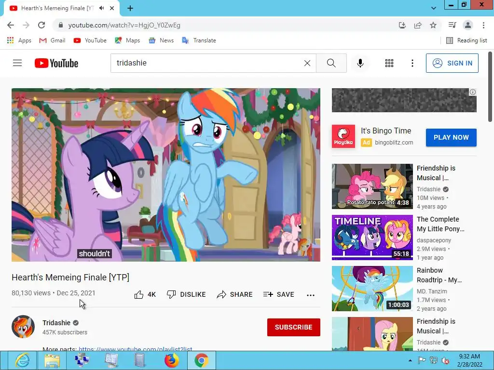Open the YouTube apps grid icon
Screen dimensions: 494x370
point(389,63)
